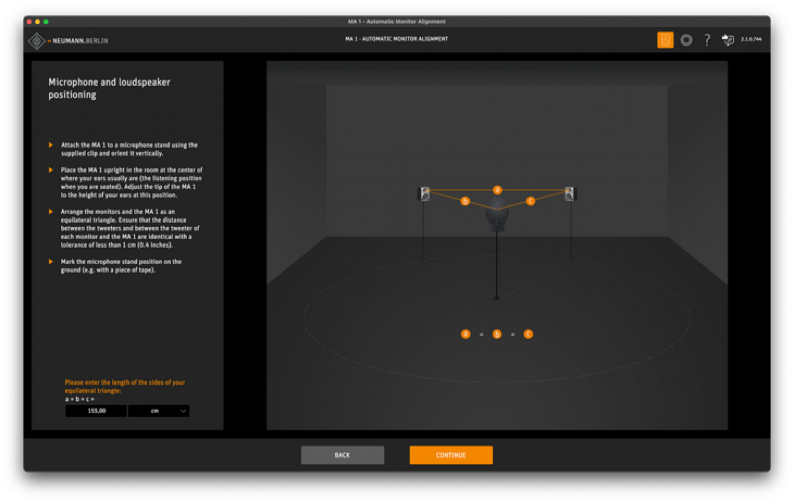Screen dimensions: 794x502
Task: Click the triangle side length field showing 155,00
Action: tap(96, 411)
